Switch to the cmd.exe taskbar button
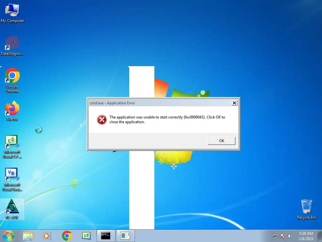The height and width of the screenshot is (242, 322). [x=106, y=236]
